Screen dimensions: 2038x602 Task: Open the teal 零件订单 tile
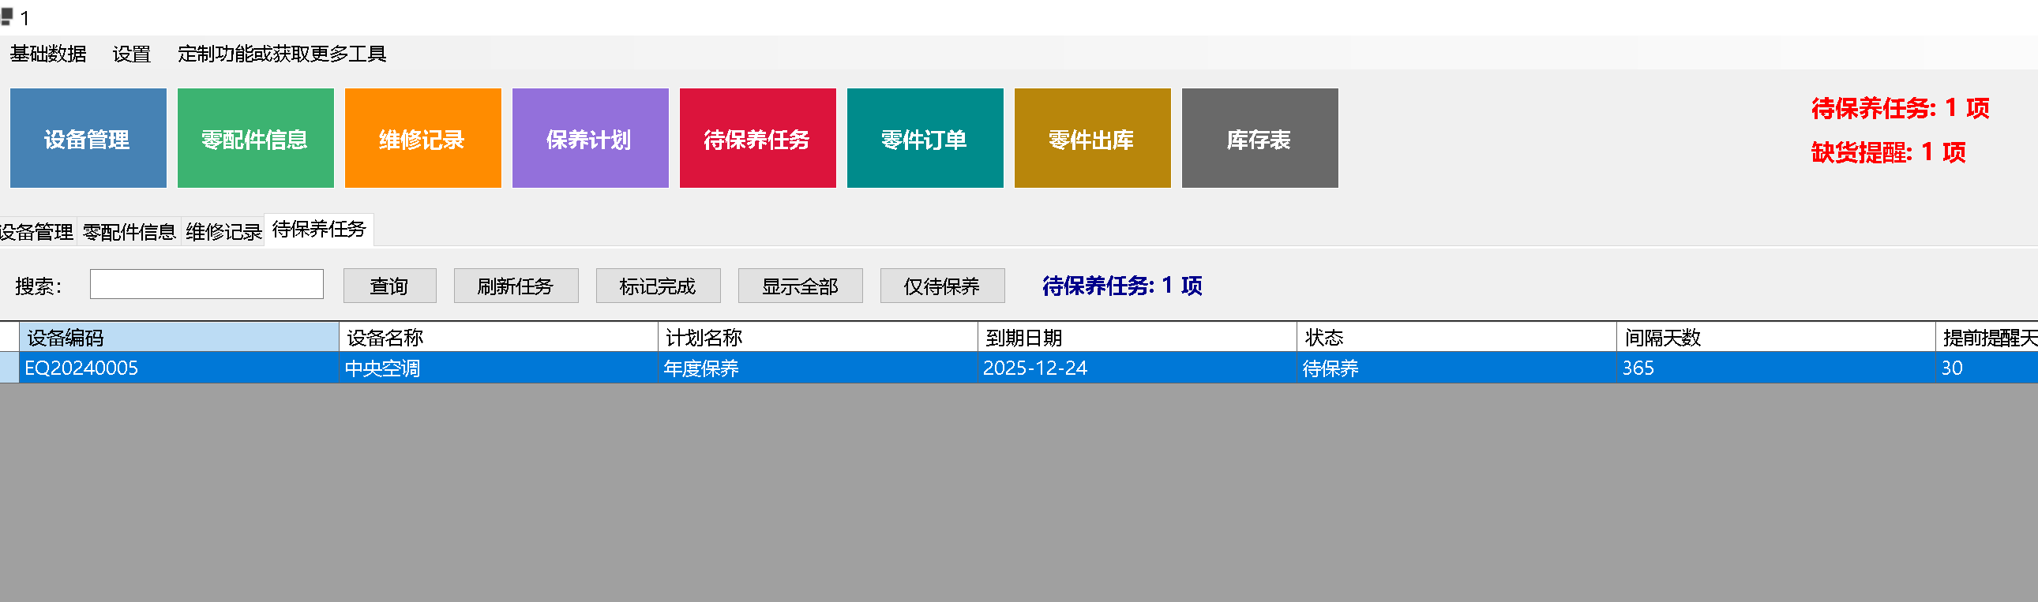click(924, 138)
